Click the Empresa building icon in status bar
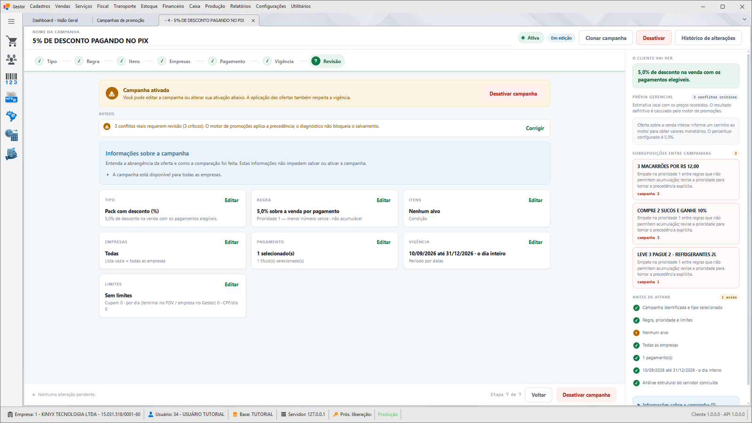The width and height of the screenshot is (752, 423). click(x=10, y=415)
